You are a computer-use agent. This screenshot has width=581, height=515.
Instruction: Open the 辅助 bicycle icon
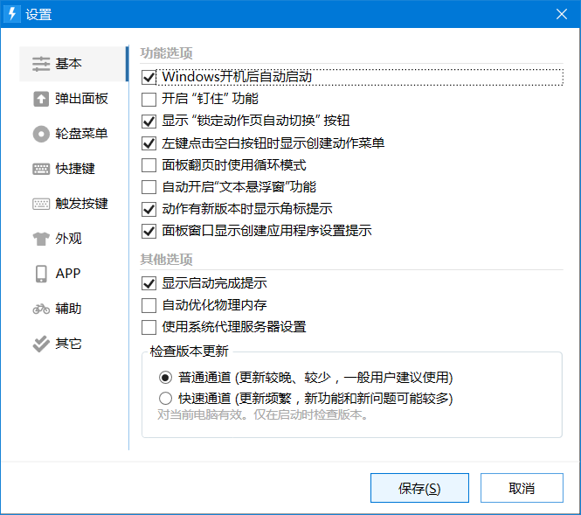41,309
